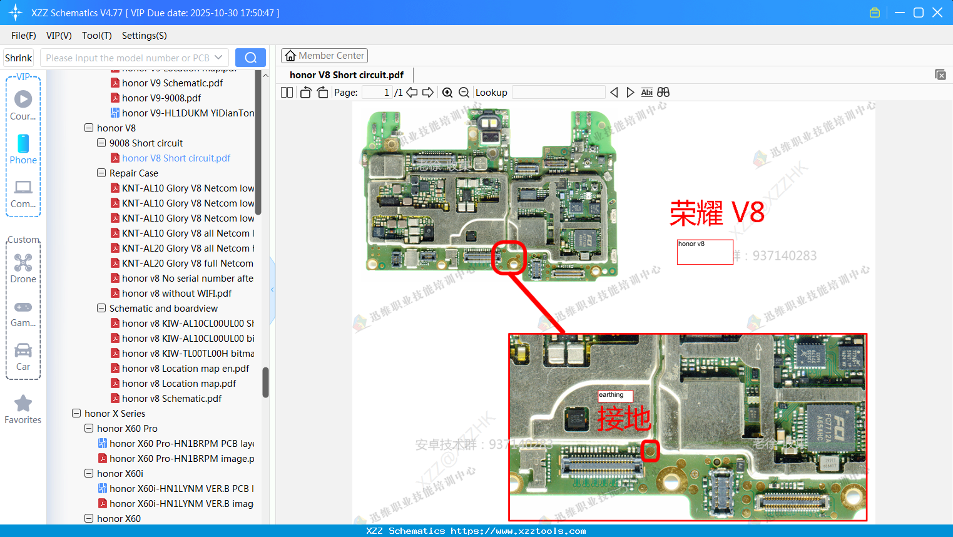Select the honor V8 Short circuit.pdf tab

click(347, 75)
